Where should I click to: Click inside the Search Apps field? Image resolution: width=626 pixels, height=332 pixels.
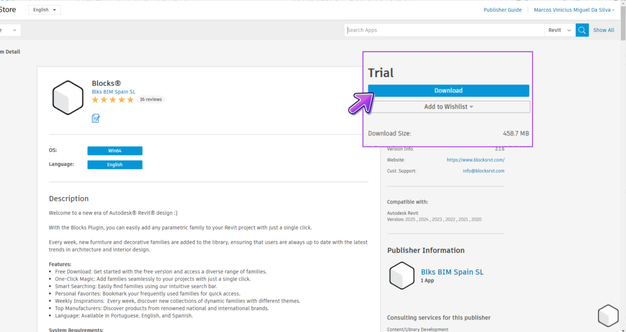point(444,30)
